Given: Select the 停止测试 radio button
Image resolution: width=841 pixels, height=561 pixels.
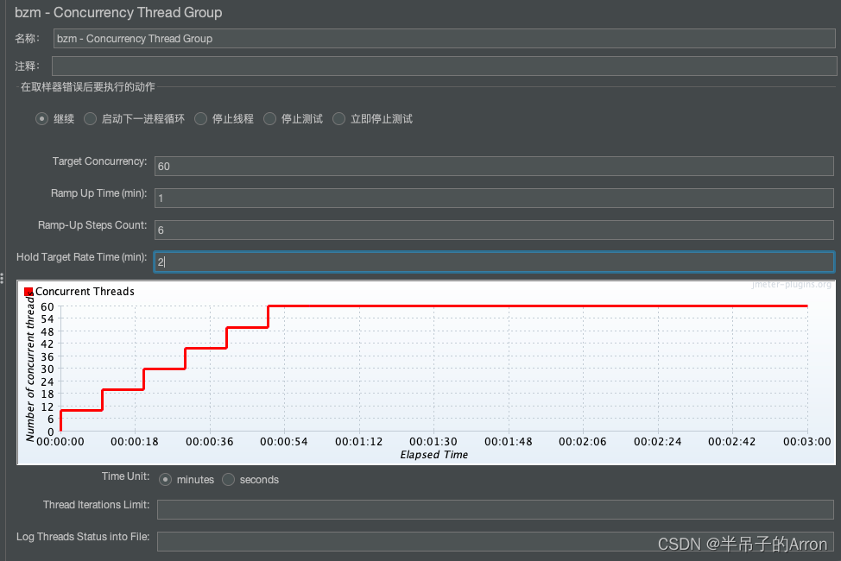Looking at the screenshot, I should click(x=270, y=118).
